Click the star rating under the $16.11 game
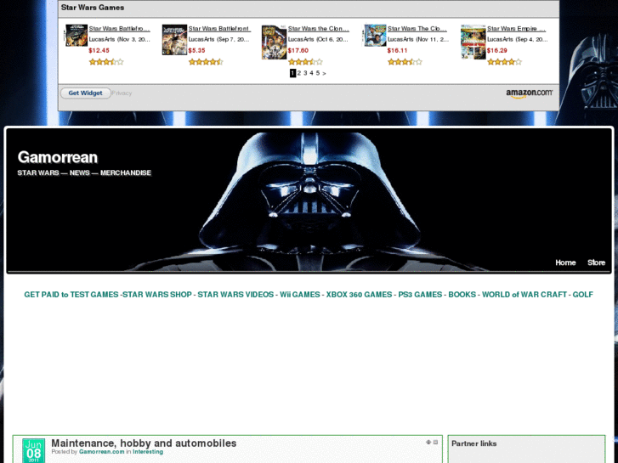This screenshot has width=618, height=463. tap(405, 62)
